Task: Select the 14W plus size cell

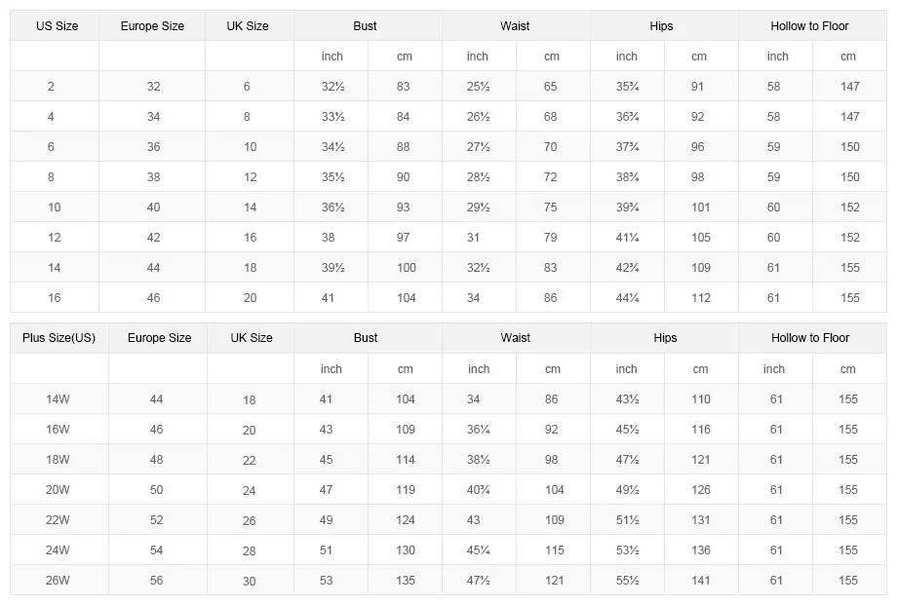Action: (58, 399)
